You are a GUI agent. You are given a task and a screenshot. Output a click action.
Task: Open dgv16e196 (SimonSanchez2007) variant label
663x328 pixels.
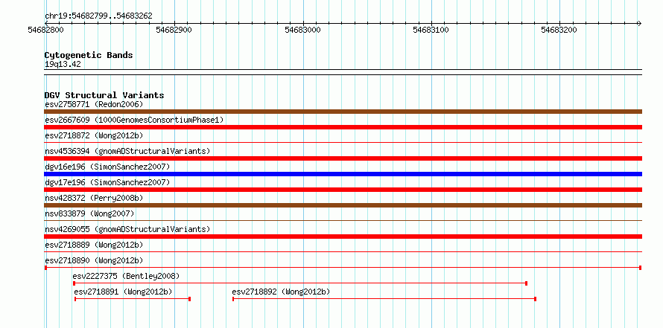(x=107, y=167)
